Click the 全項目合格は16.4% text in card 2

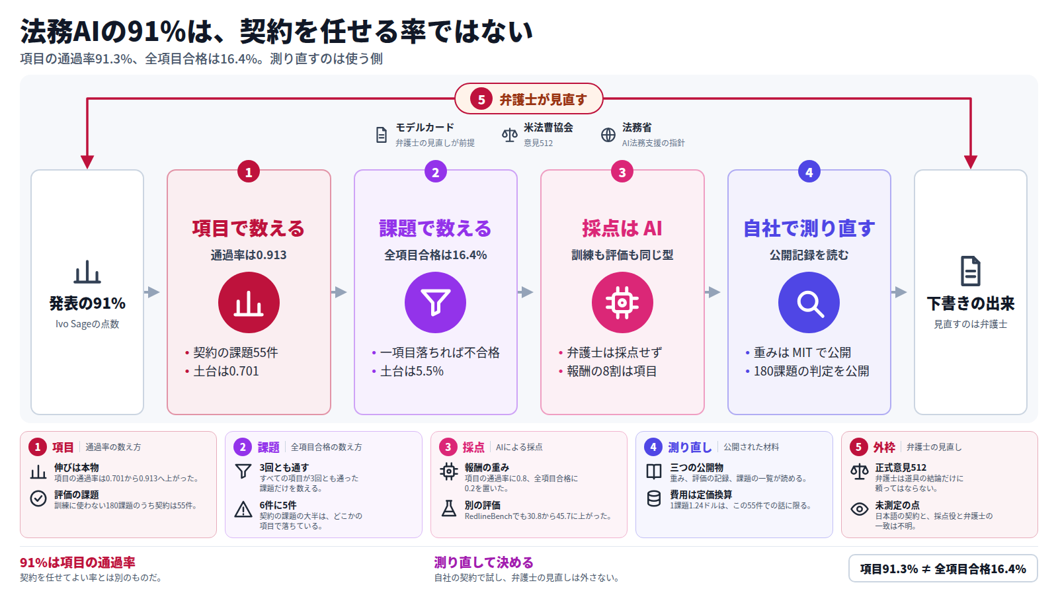(x=436, y=255)
